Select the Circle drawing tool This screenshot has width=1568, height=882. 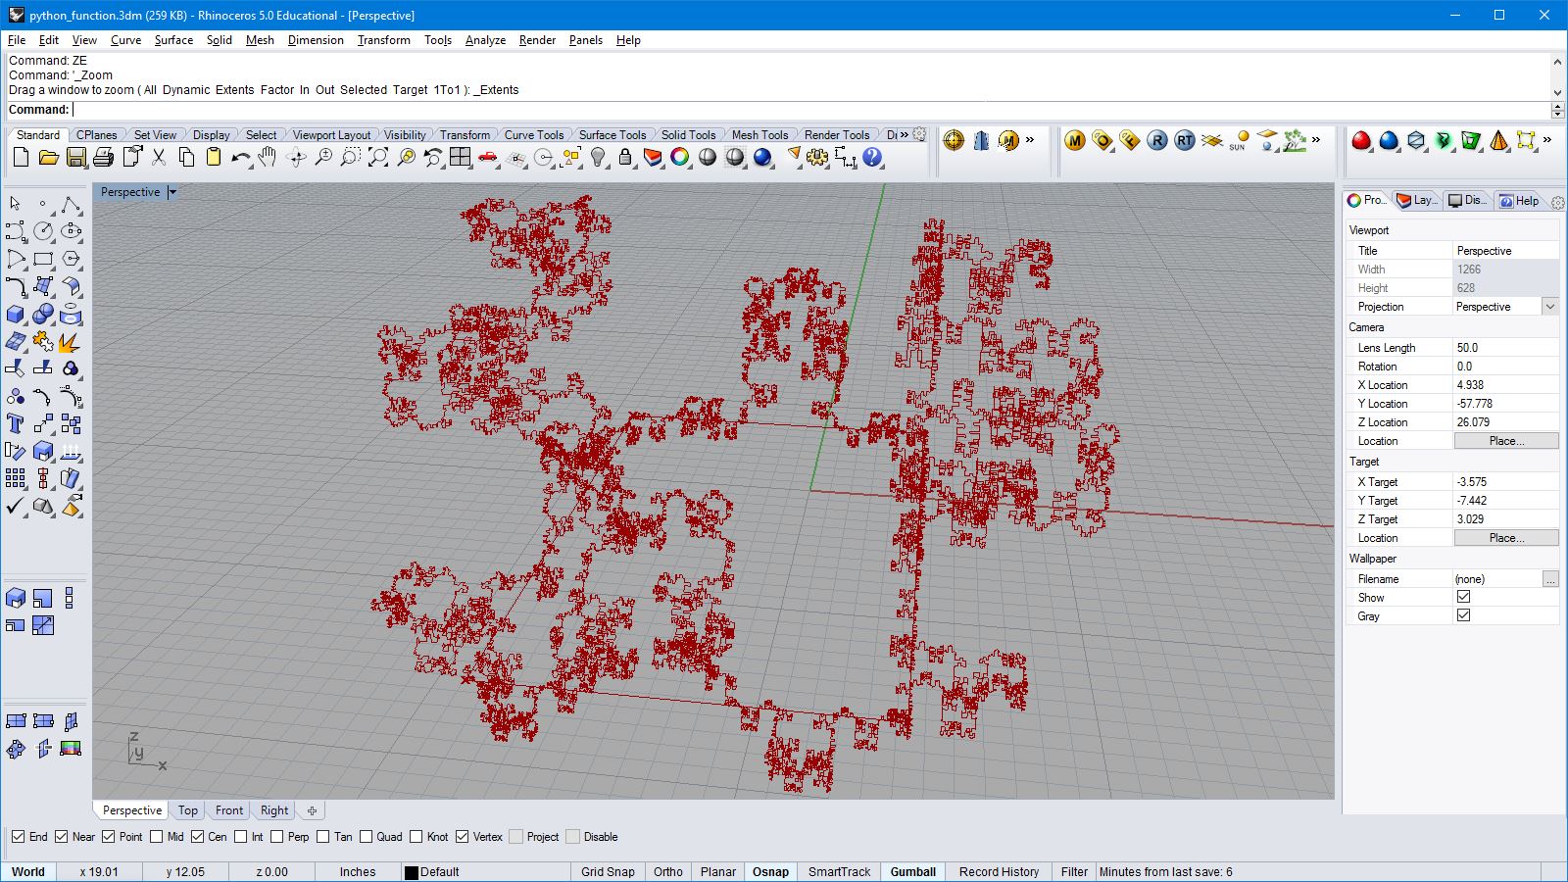[43, 231]
